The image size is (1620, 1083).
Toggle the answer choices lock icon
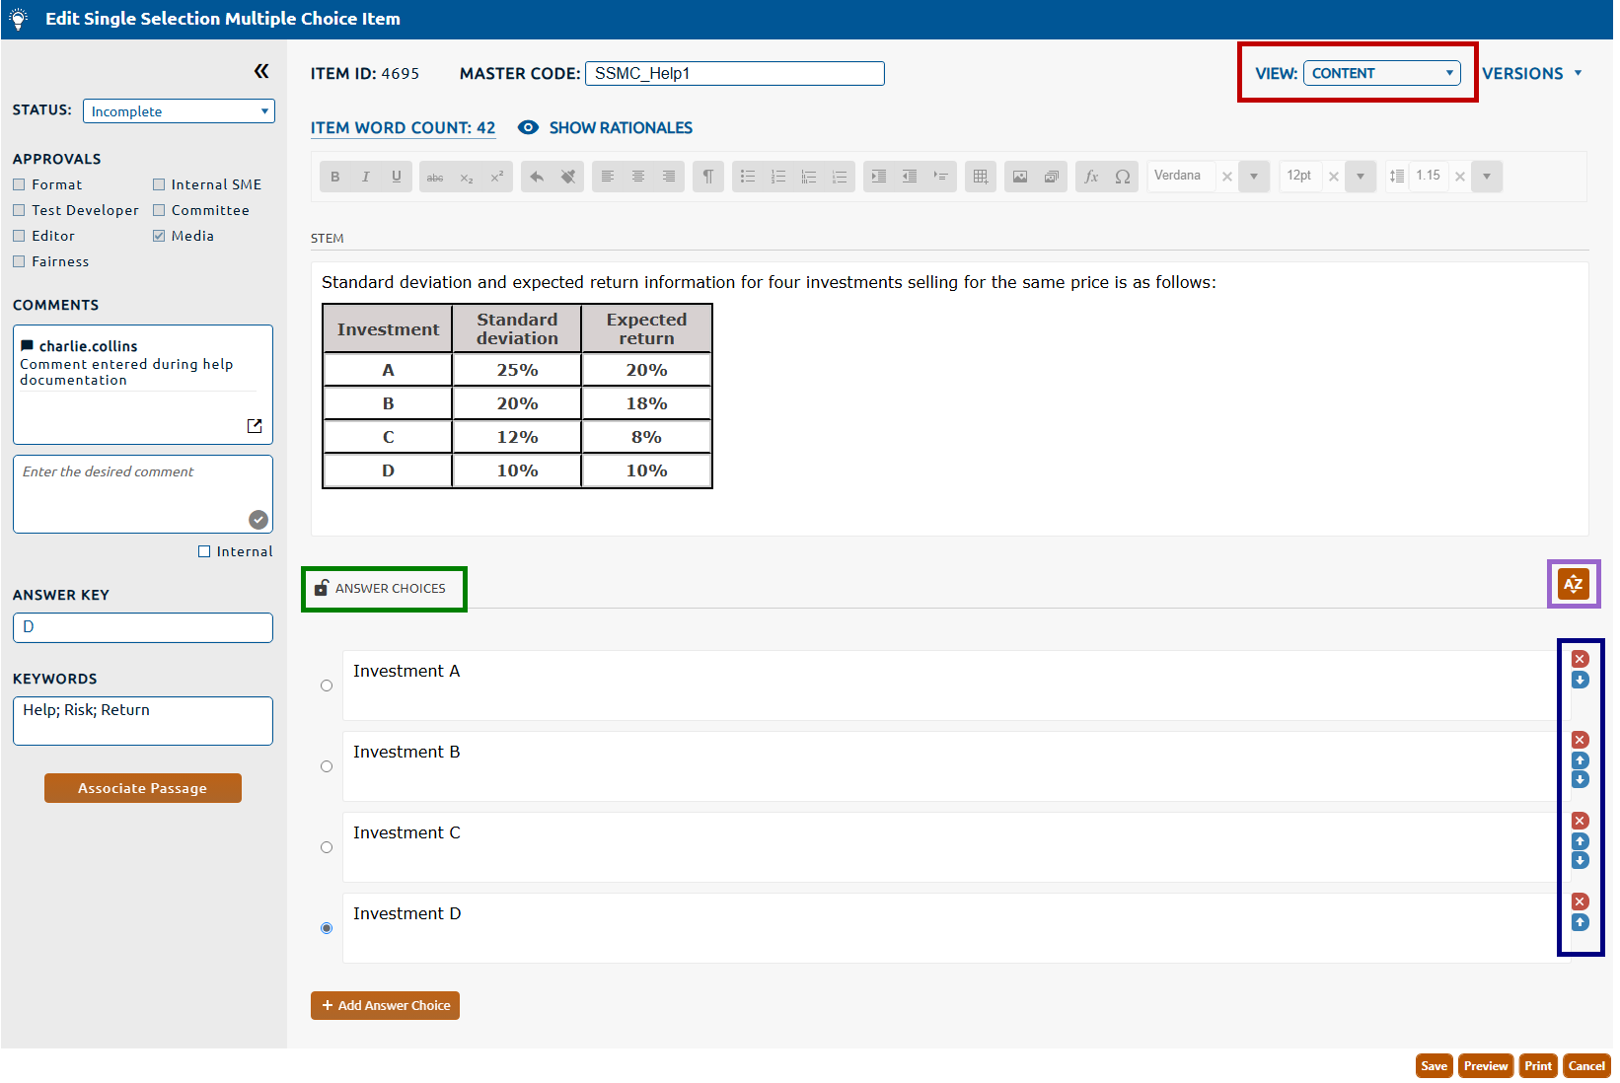click(x=321, y=588)
